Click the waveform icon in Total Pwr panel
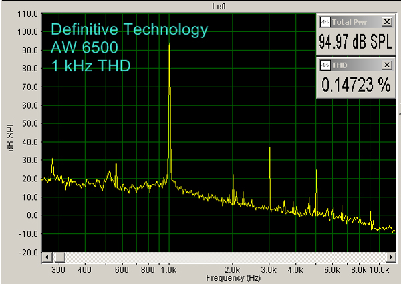The width and height of the screenshot is (401, 284). tap(325, 22)
